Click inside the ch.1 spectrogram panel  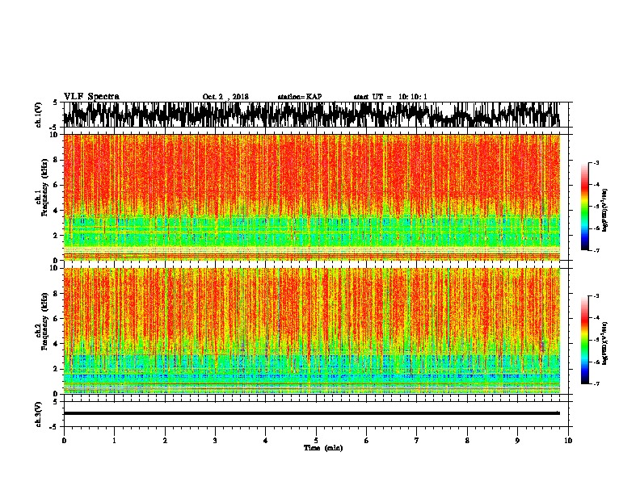click(312, 197)
